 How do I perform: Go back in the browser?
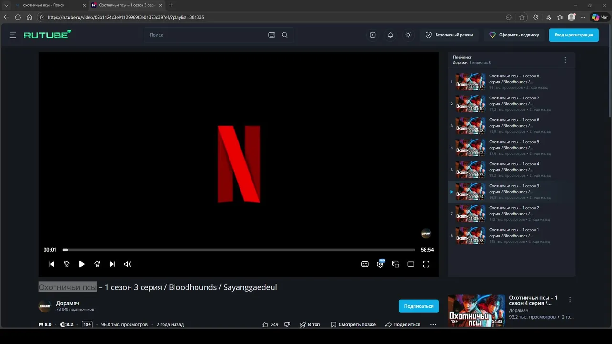pos(6,17)
